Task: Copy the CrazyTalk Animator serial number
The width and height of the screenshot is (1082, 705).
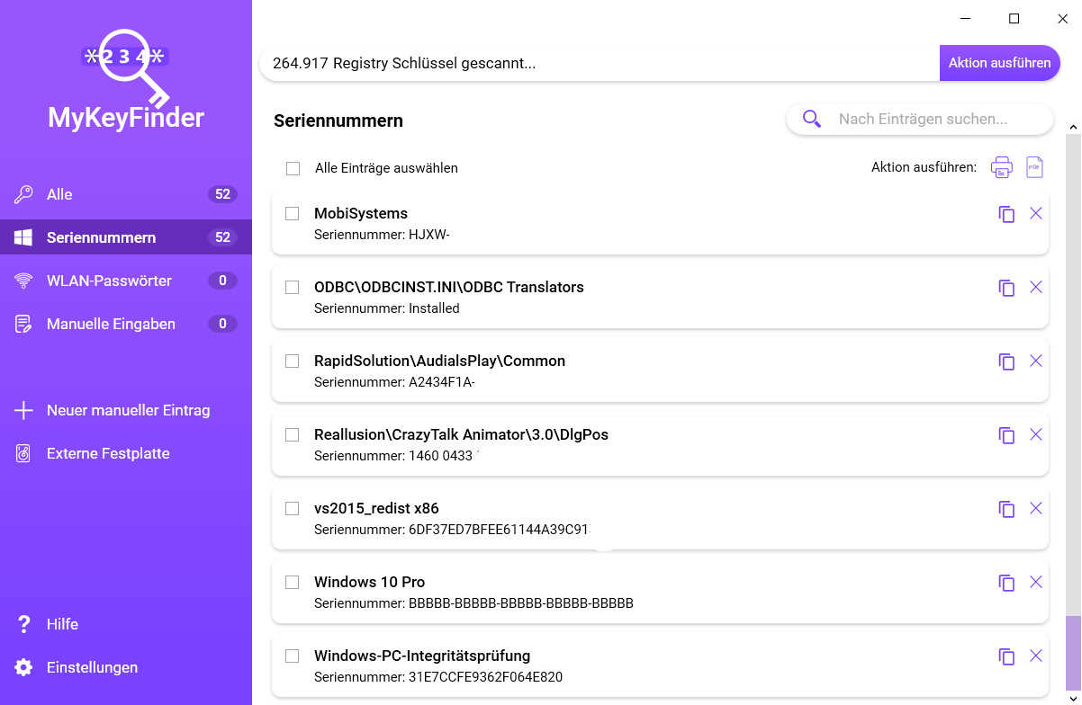Action: tap(1006, 435)
